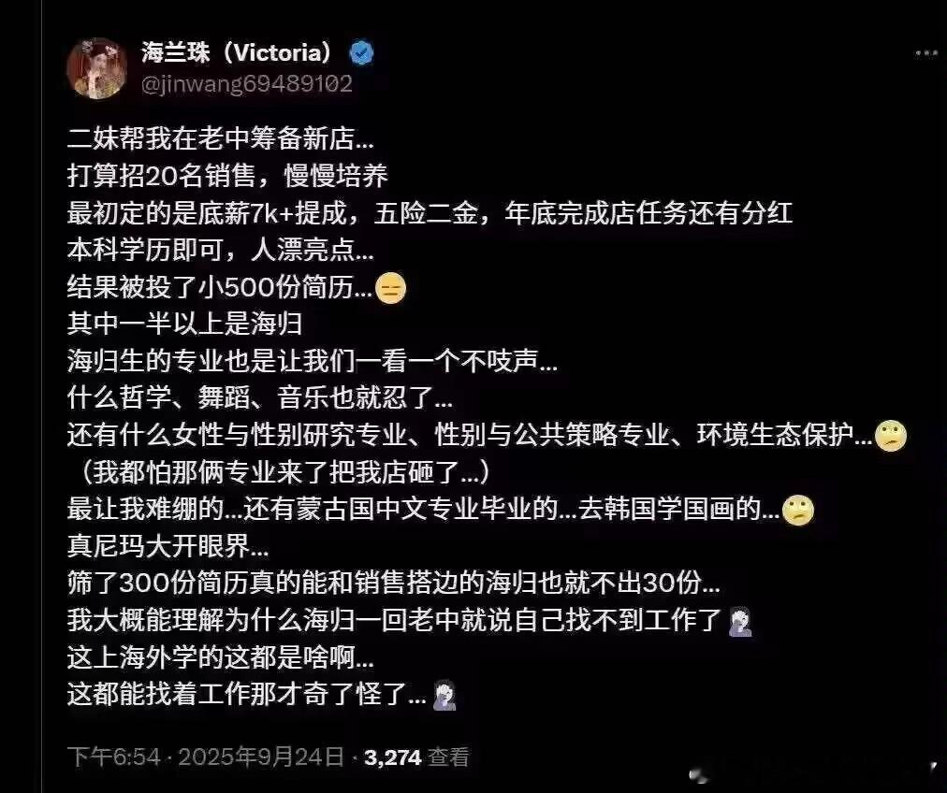Click the facepalm emoji after 找不到工作了
The height and width of the screenshot is (793, 947).
pos(740,622)
